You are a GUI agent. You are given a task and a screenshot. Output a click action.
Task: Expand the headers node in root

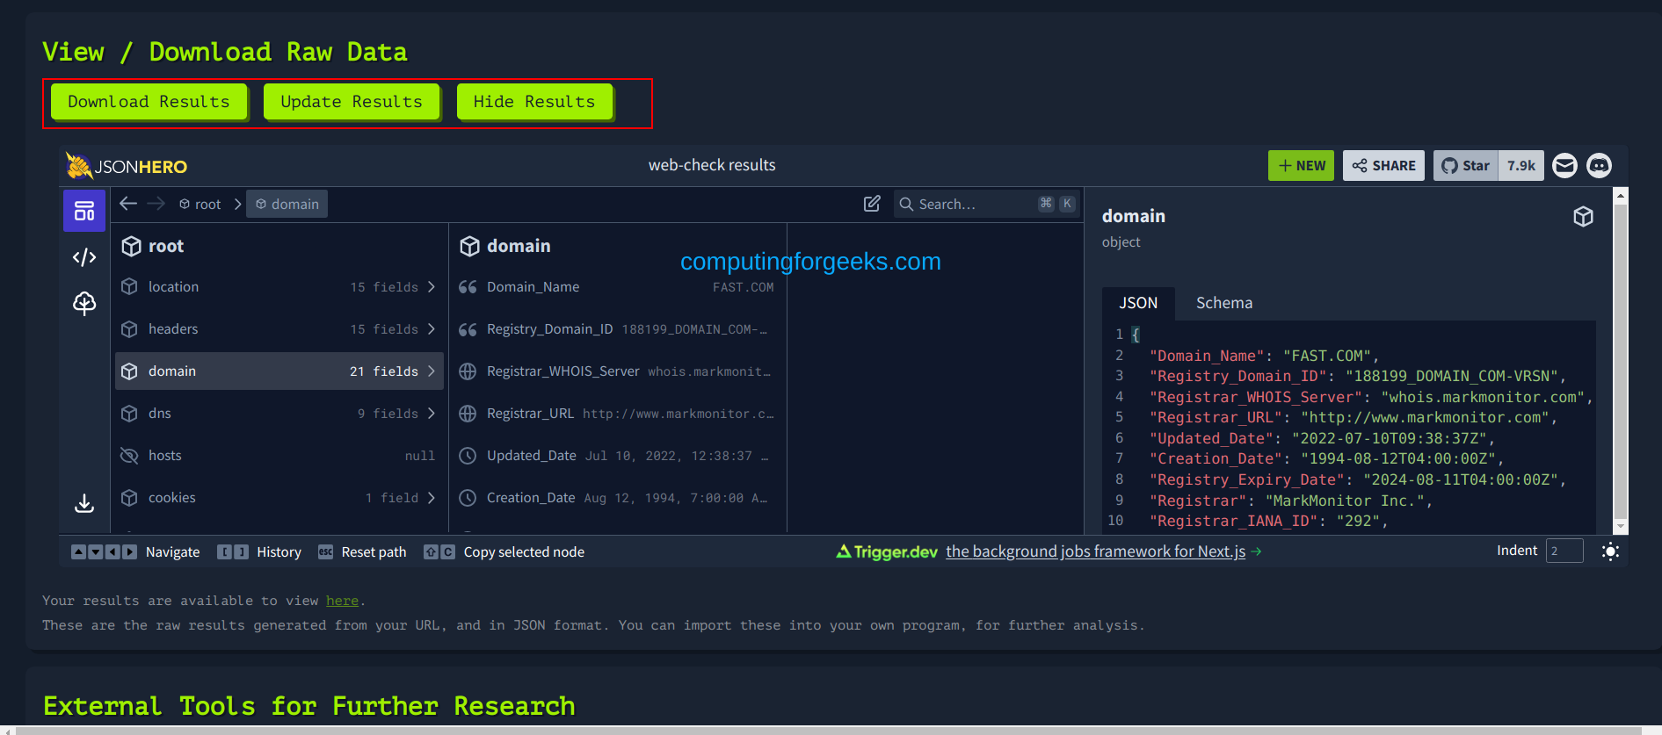tap(279, 329)
